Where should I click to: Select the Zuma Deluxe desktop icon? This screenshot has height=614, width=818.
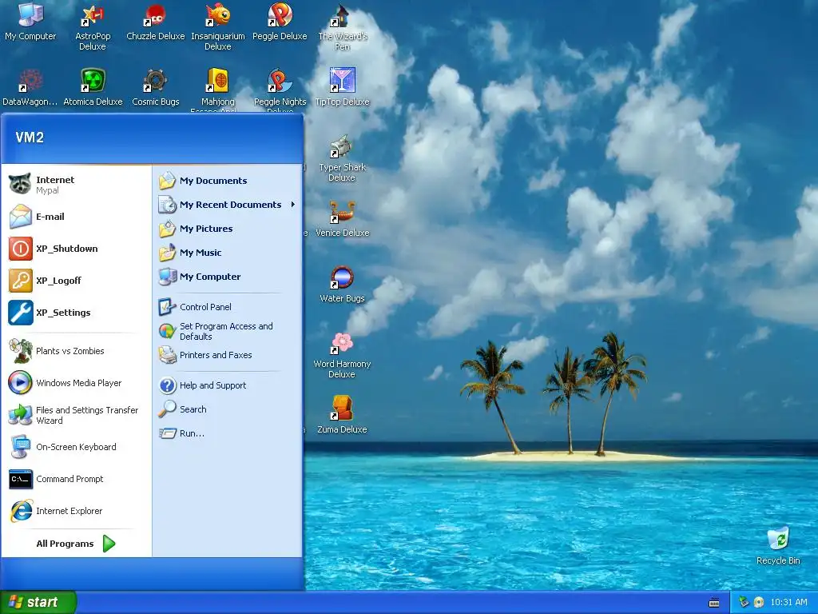[342, 415]
